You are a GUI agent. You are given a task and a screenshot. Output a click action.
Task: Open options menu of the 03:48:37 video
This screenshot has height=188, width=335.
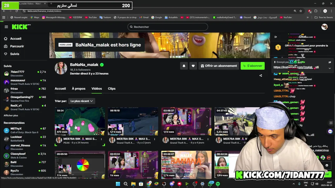[208, 139]
